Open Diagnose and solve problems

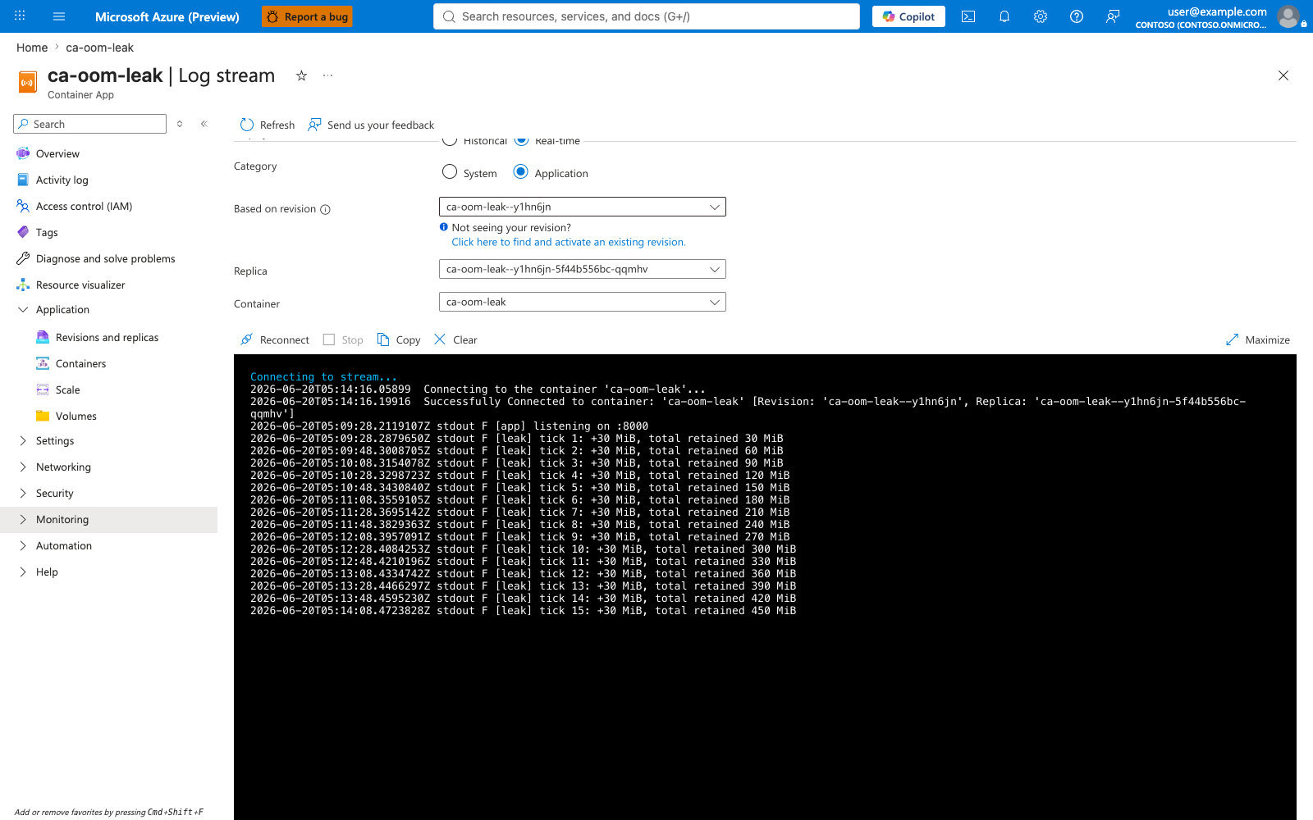tap(105, 258)
